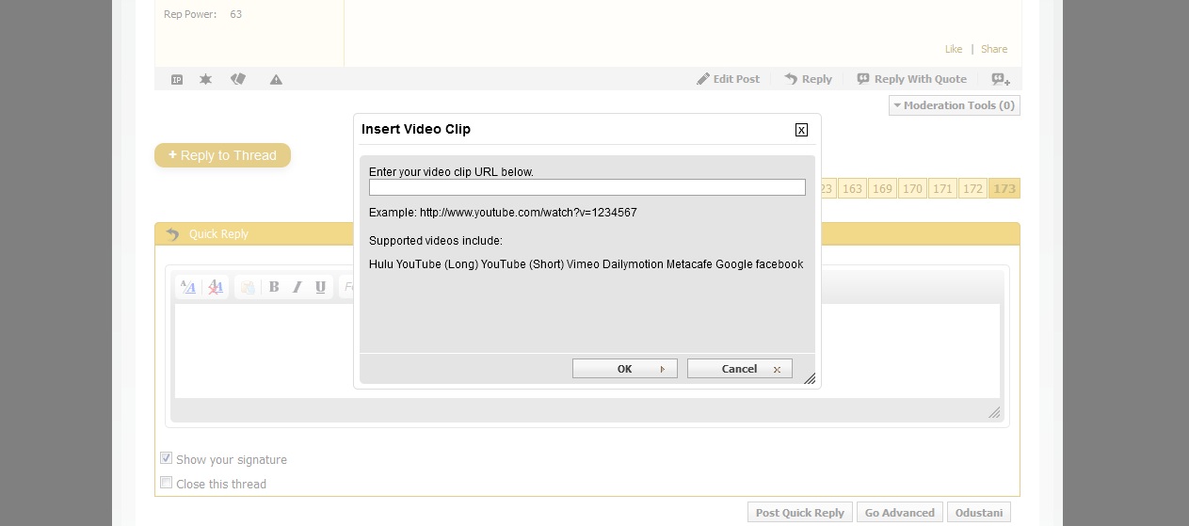
Task: Click the Reply to Thread button
Action: coord(222,155)
